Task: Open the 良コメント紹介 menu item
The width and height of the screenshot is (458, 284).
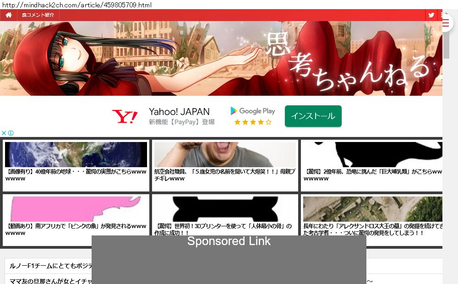Action: click(38, 15)
